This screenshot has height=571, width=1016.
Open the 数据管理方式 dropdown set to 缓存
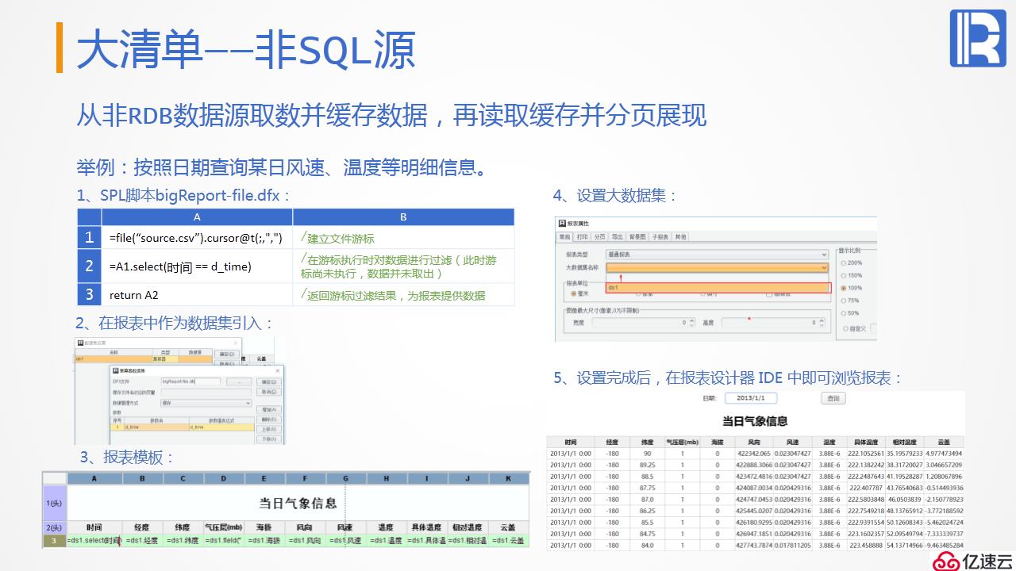click(x=206, y=403)
